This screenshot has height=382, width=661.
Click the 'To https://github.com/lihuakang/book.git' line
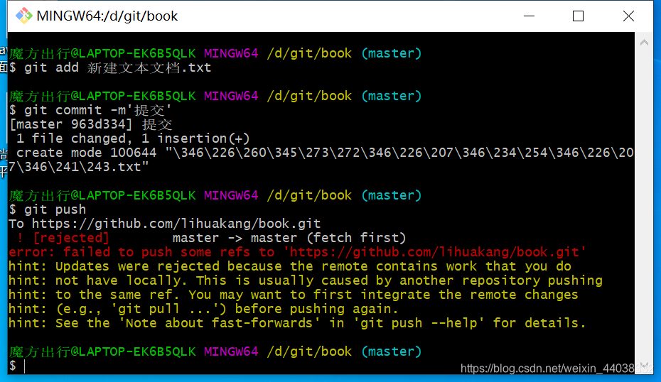click(164, 224)
